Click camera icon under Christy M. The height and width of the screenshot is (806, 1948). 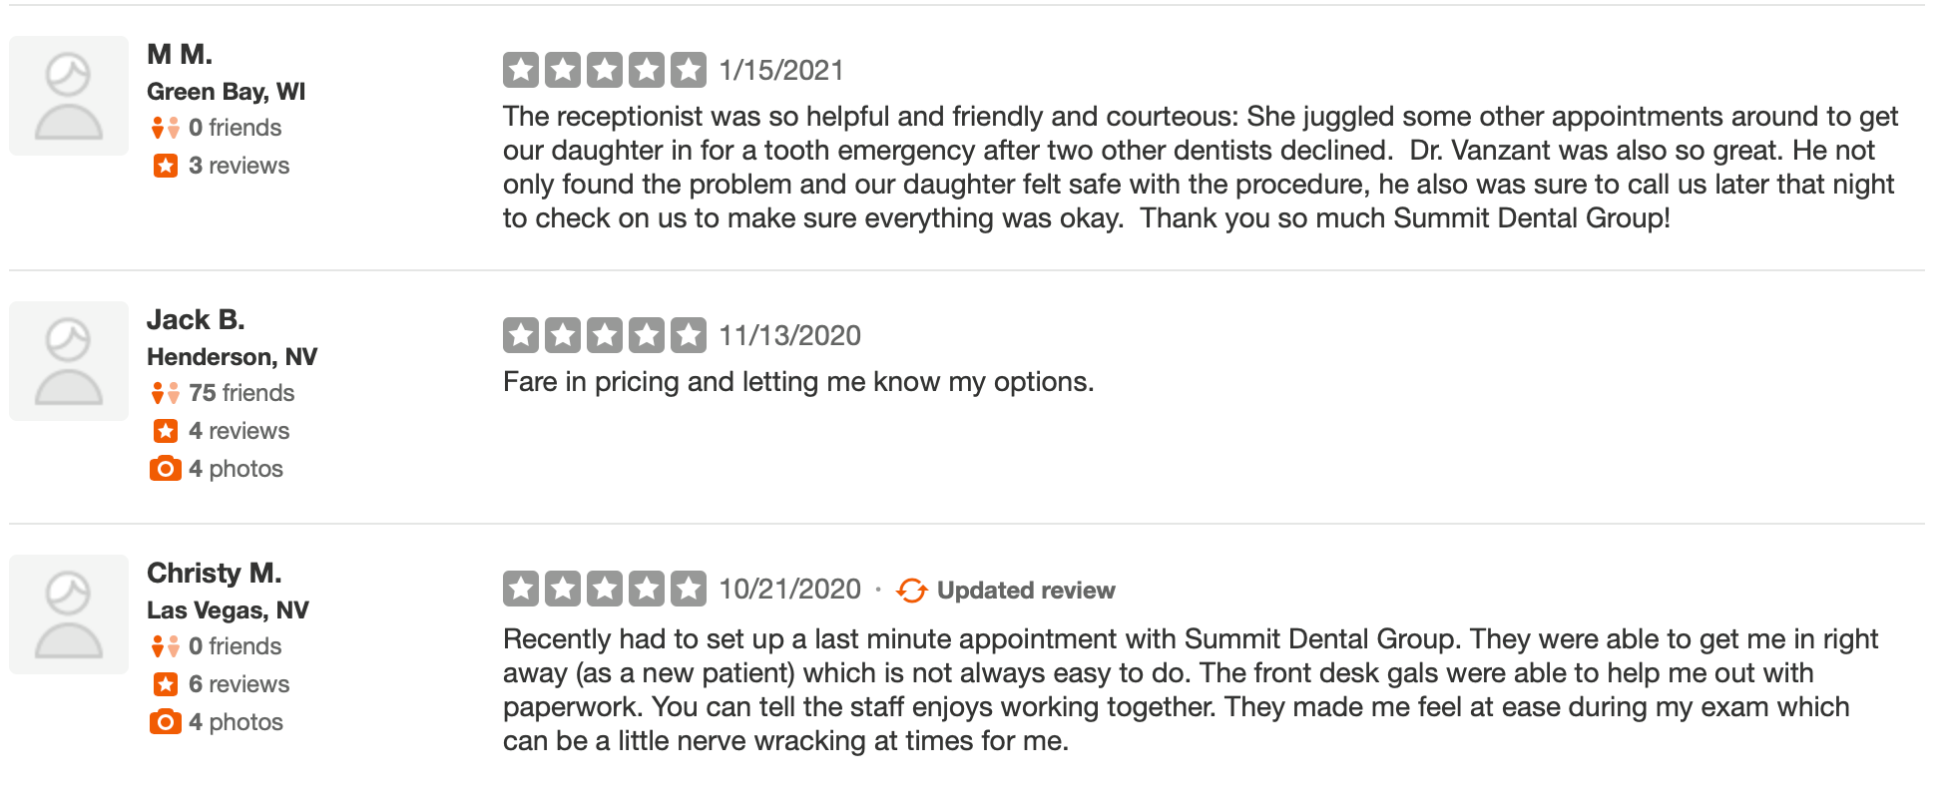pos(166,722)
